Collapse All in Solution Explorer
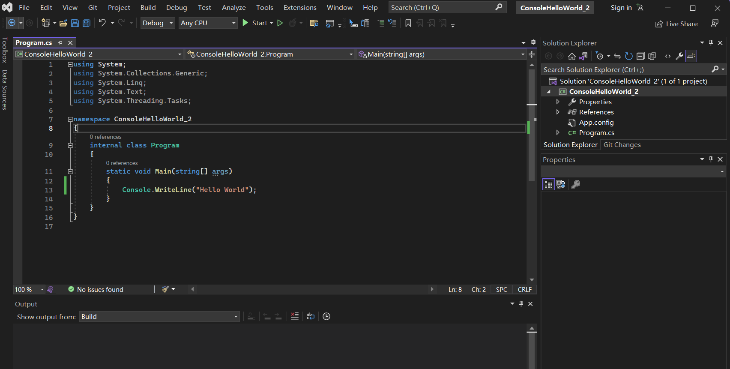 click(x=640, y=56)
